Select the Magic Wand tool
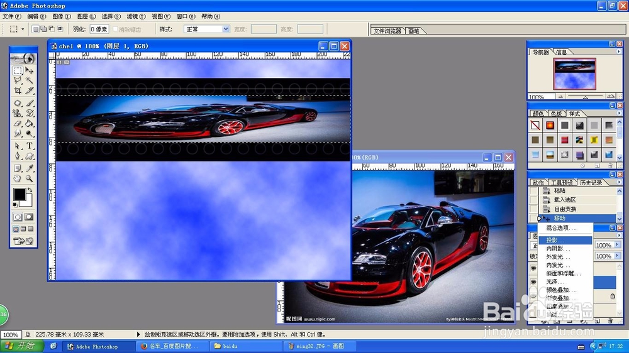Image resolution: width=629 pixels, height=353 pixels. click(30, 80)
